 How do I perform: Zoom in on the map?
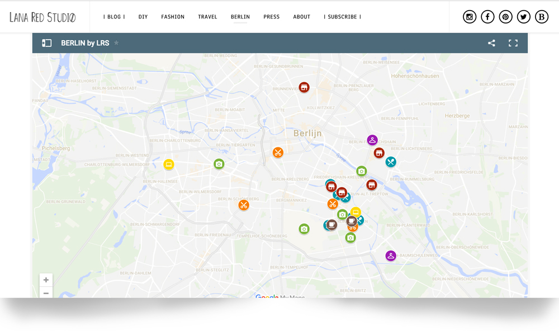[x=46, y=280]
